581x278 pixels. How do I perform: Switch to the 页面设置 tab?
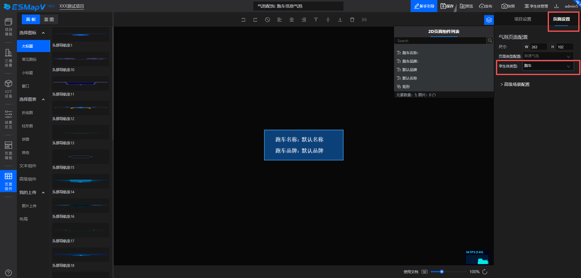click(x=561, y=19)
